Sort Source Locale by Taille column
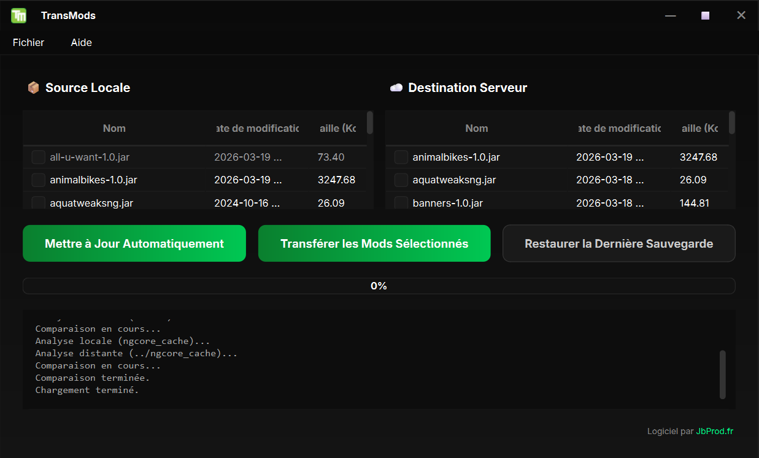This screenshot has height=458, width=759. tap(338, 128)
